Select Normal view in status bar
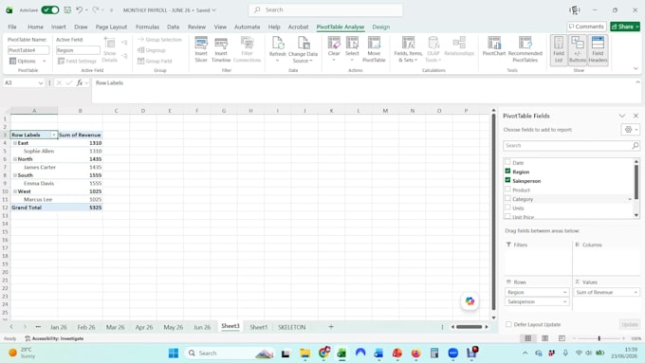The width and height of the screenshot is (645, 363). (528, 338)
